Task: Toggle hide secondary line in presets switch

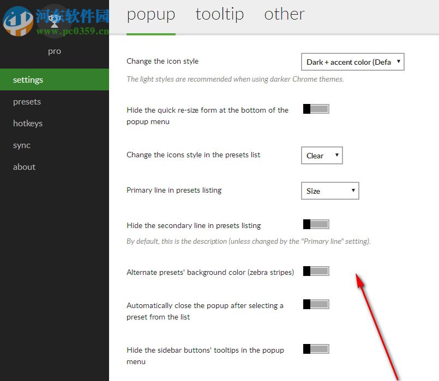Action: tap(316, 224)
